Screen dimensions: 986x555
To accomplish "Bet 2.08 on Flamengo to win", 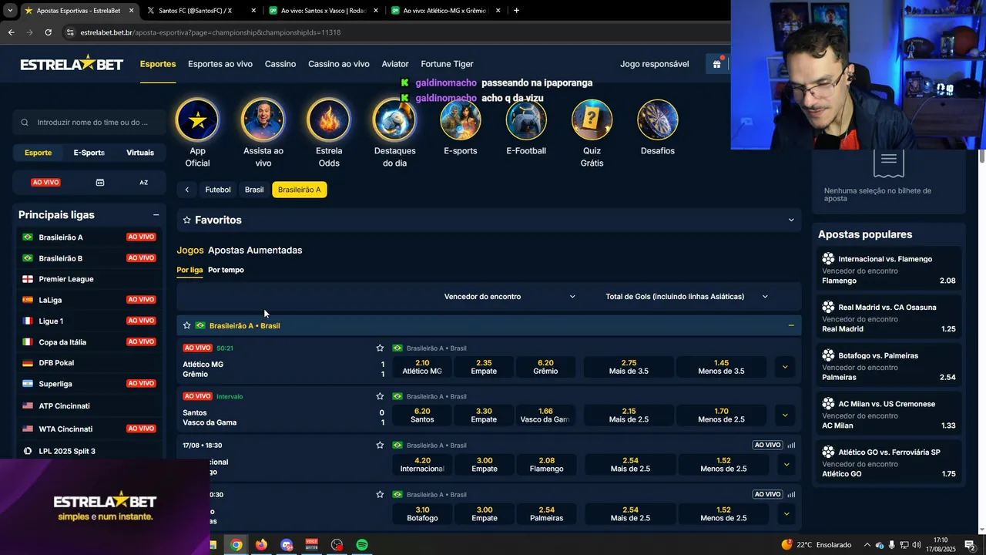I will [x=546, y=465].
